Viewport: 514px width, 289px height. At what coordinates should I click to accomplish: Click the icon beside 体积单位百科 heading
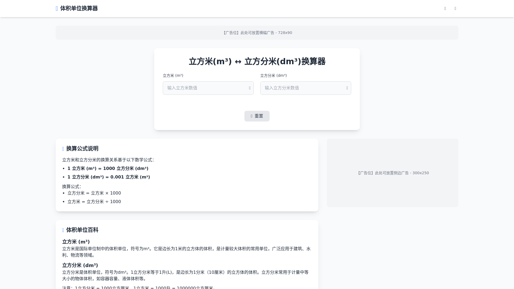pos(63,230)
